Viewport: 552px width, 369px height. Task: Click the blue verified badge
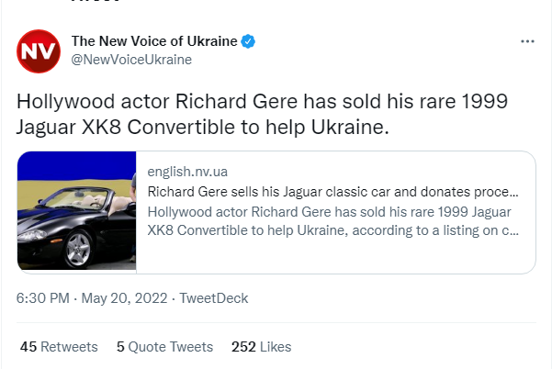pos(248,41)
